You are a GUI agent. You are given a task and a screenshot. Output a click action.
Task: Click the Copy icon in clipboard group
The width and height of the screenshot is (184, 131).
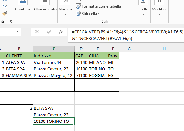[x=5, y=6]
